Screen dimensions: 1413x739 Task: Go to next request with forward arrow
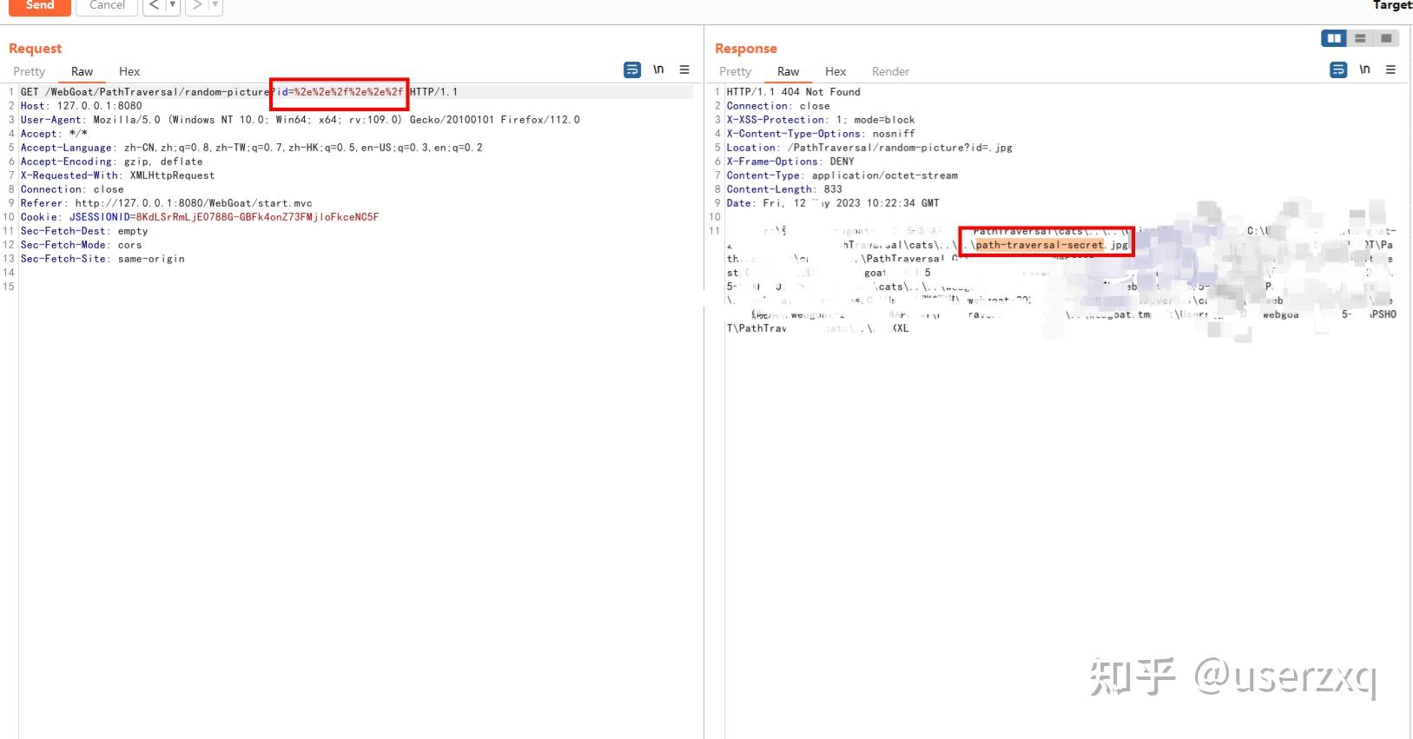197,6
